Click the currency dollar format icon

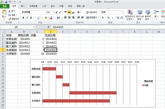(103, 18)
